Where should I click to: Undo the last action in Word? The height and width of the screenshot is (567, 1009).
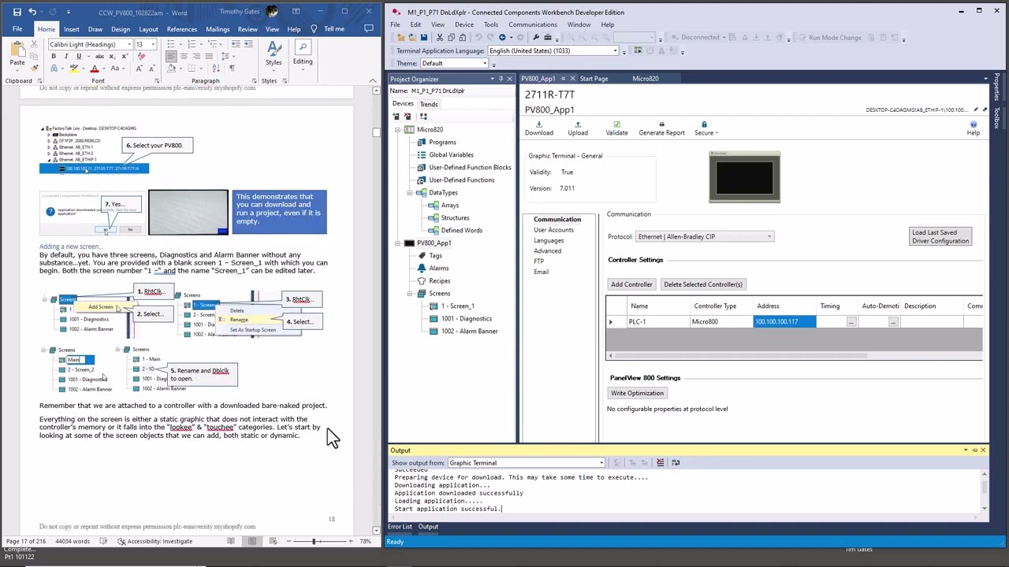click(32, 12)
